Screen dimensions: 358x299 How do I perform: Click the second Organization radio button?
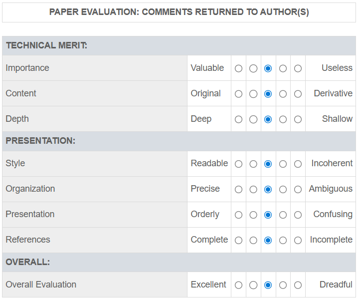tap(253, 189)
